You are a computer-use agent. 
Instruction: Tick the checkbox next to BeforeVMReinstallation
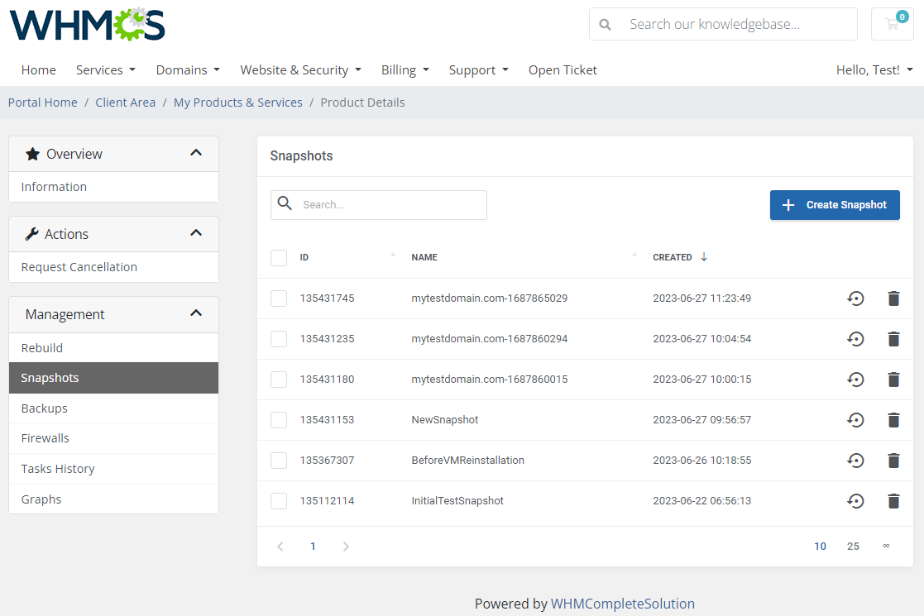(279, 460)
